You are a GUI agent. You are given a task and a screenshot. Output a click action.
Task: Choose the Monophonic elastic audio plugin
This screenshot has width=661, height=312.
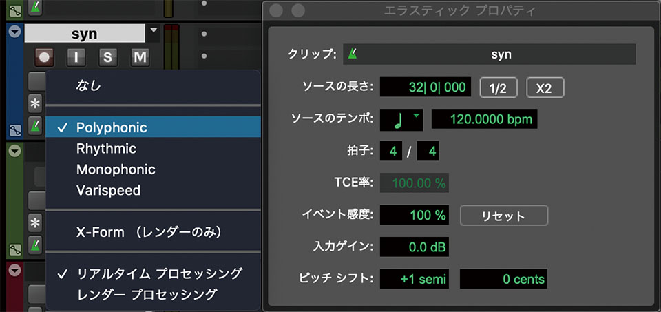pyautogui.click(x=153, y=169)
